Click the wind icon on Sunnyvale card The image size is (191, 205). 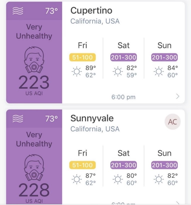point(18,119)
